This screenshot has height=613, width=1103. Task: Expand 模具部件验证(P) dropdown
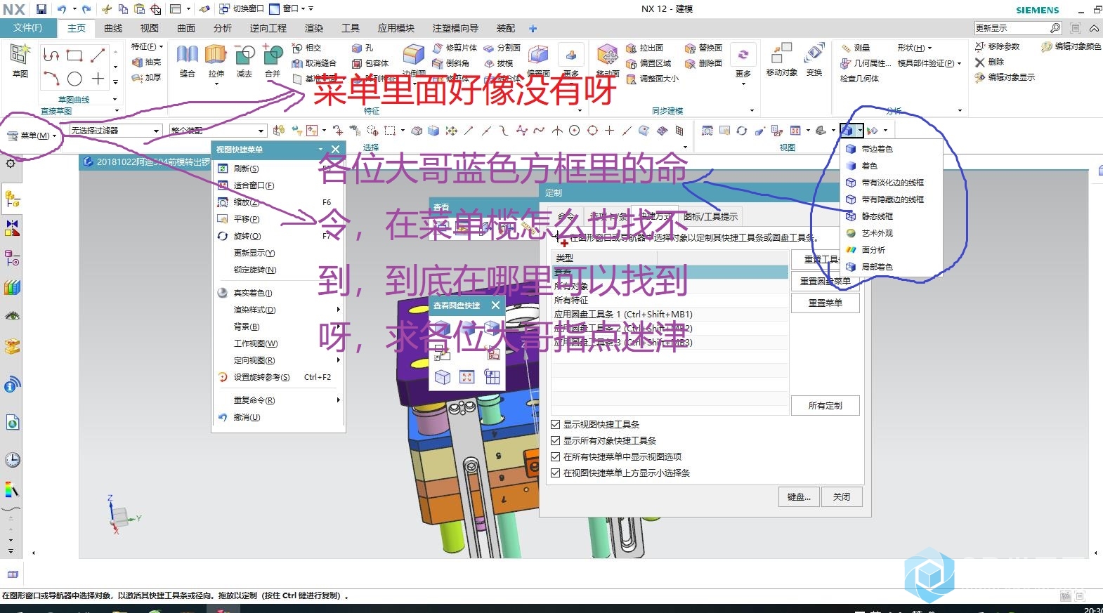coord(929,63)
